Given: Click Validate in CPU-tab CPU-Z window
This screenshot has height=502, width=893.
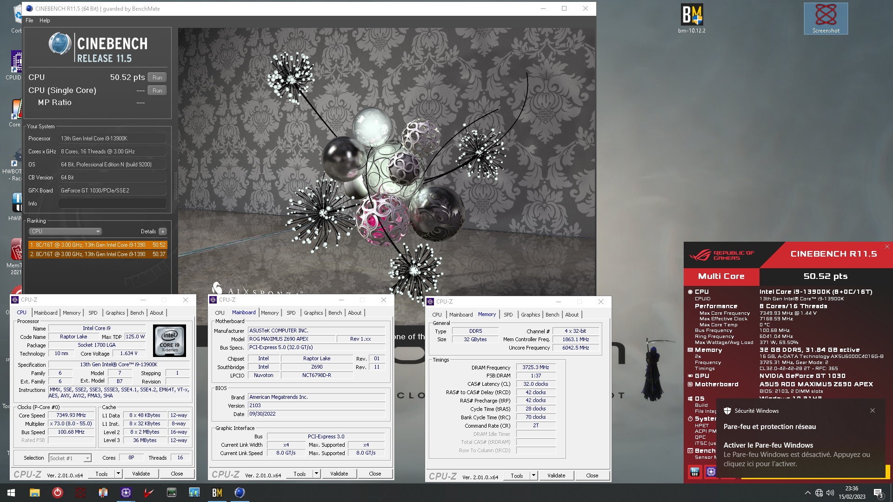Looking at the screenshot, I should (141, 474).
